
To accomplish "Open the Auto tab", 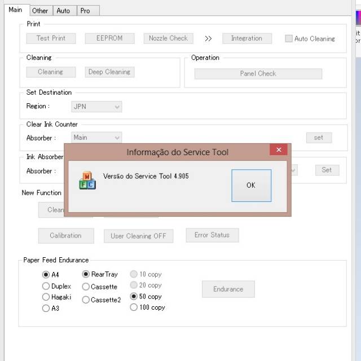I will [64, 11].
